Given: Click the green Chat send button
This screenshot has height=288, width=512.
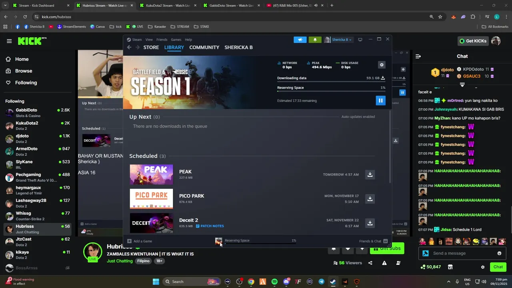Looking at the screenshot, I should [x=498, y=267].
